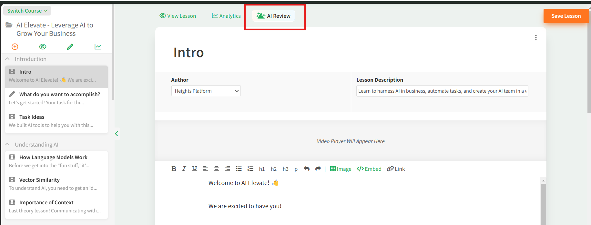Screen dimensions: 591x225
Task: Open the AI Review tab
Action: pos(274,16)
